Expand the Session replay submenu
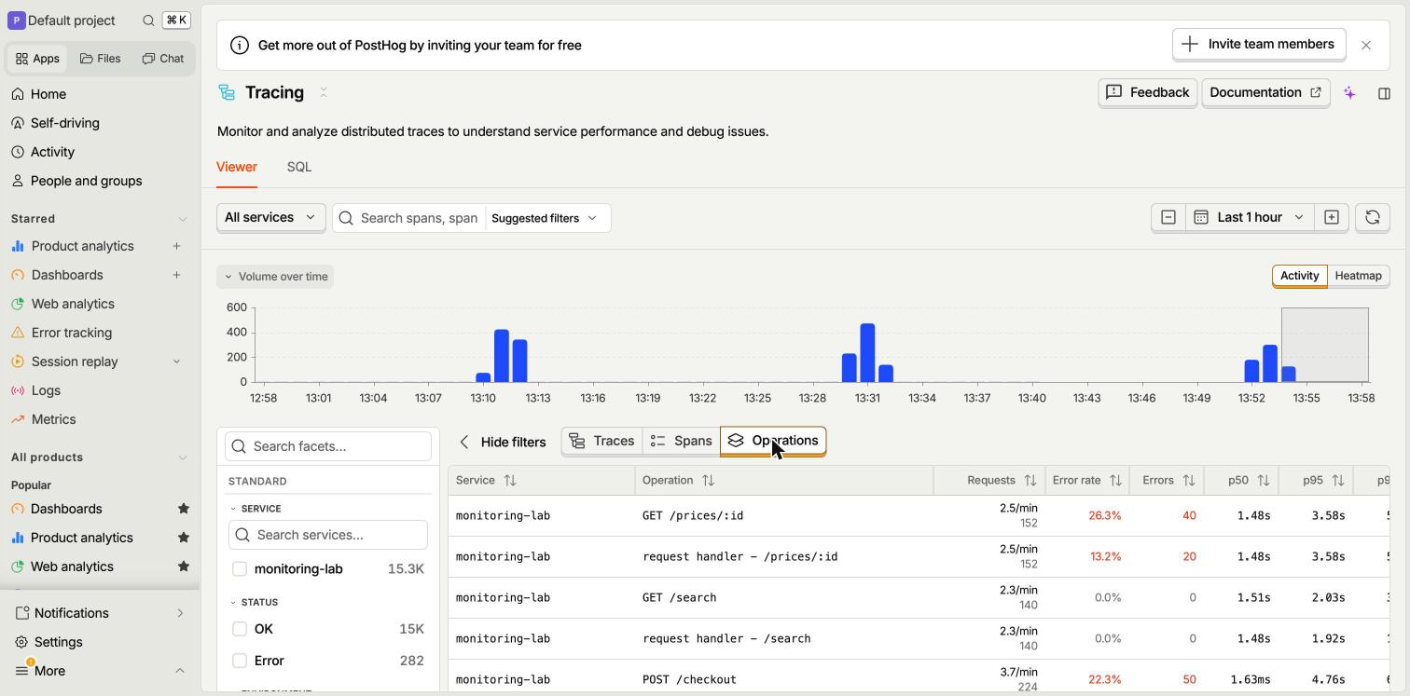The image size is (1410, 696). (x=176, y=362)
